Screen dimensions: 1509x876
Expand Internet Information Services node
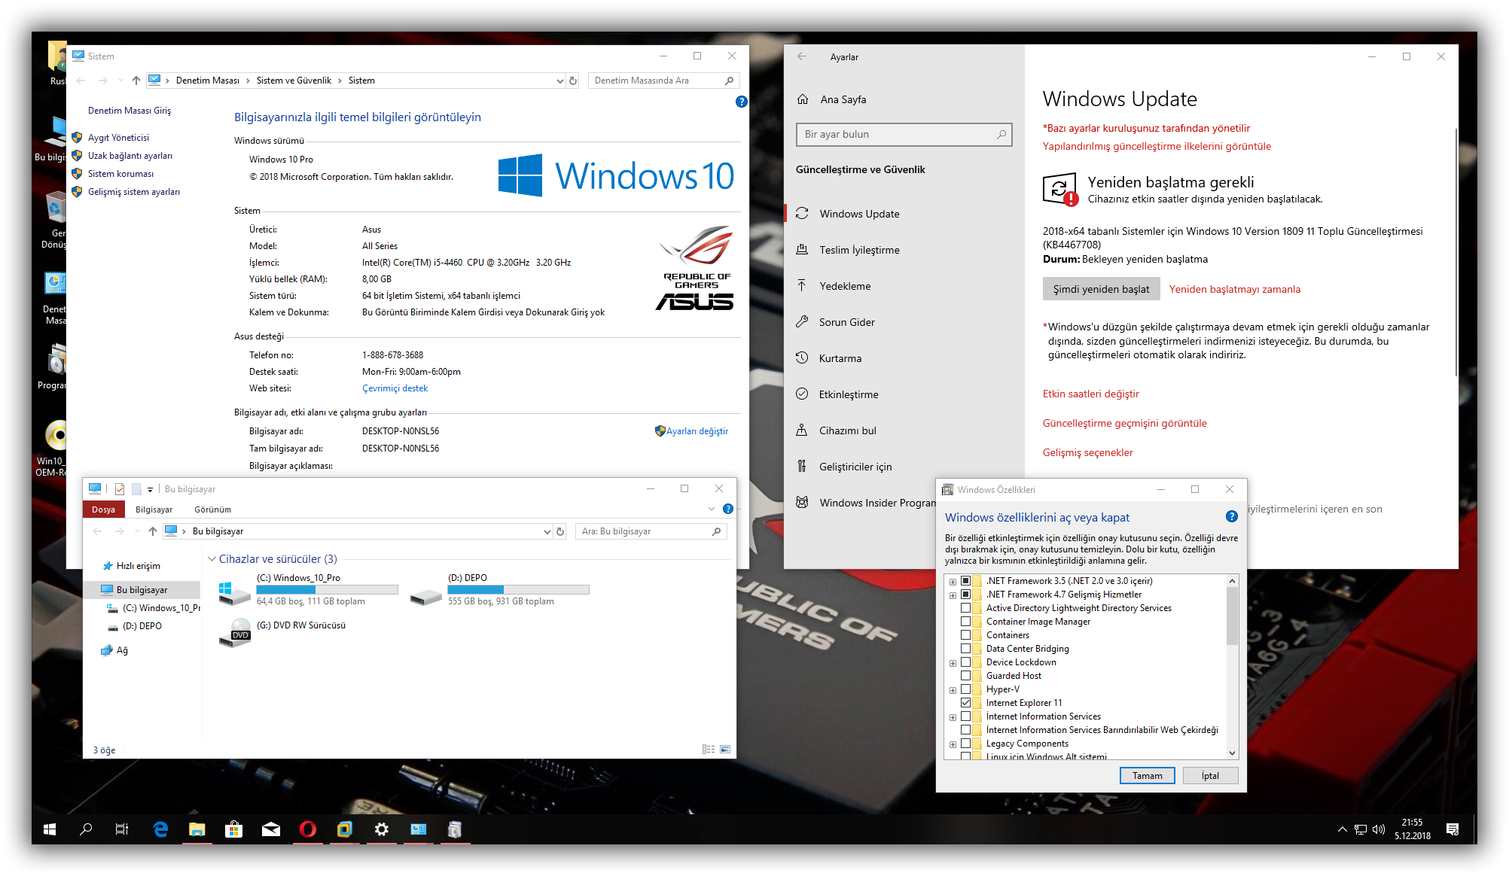pos(953,717)
